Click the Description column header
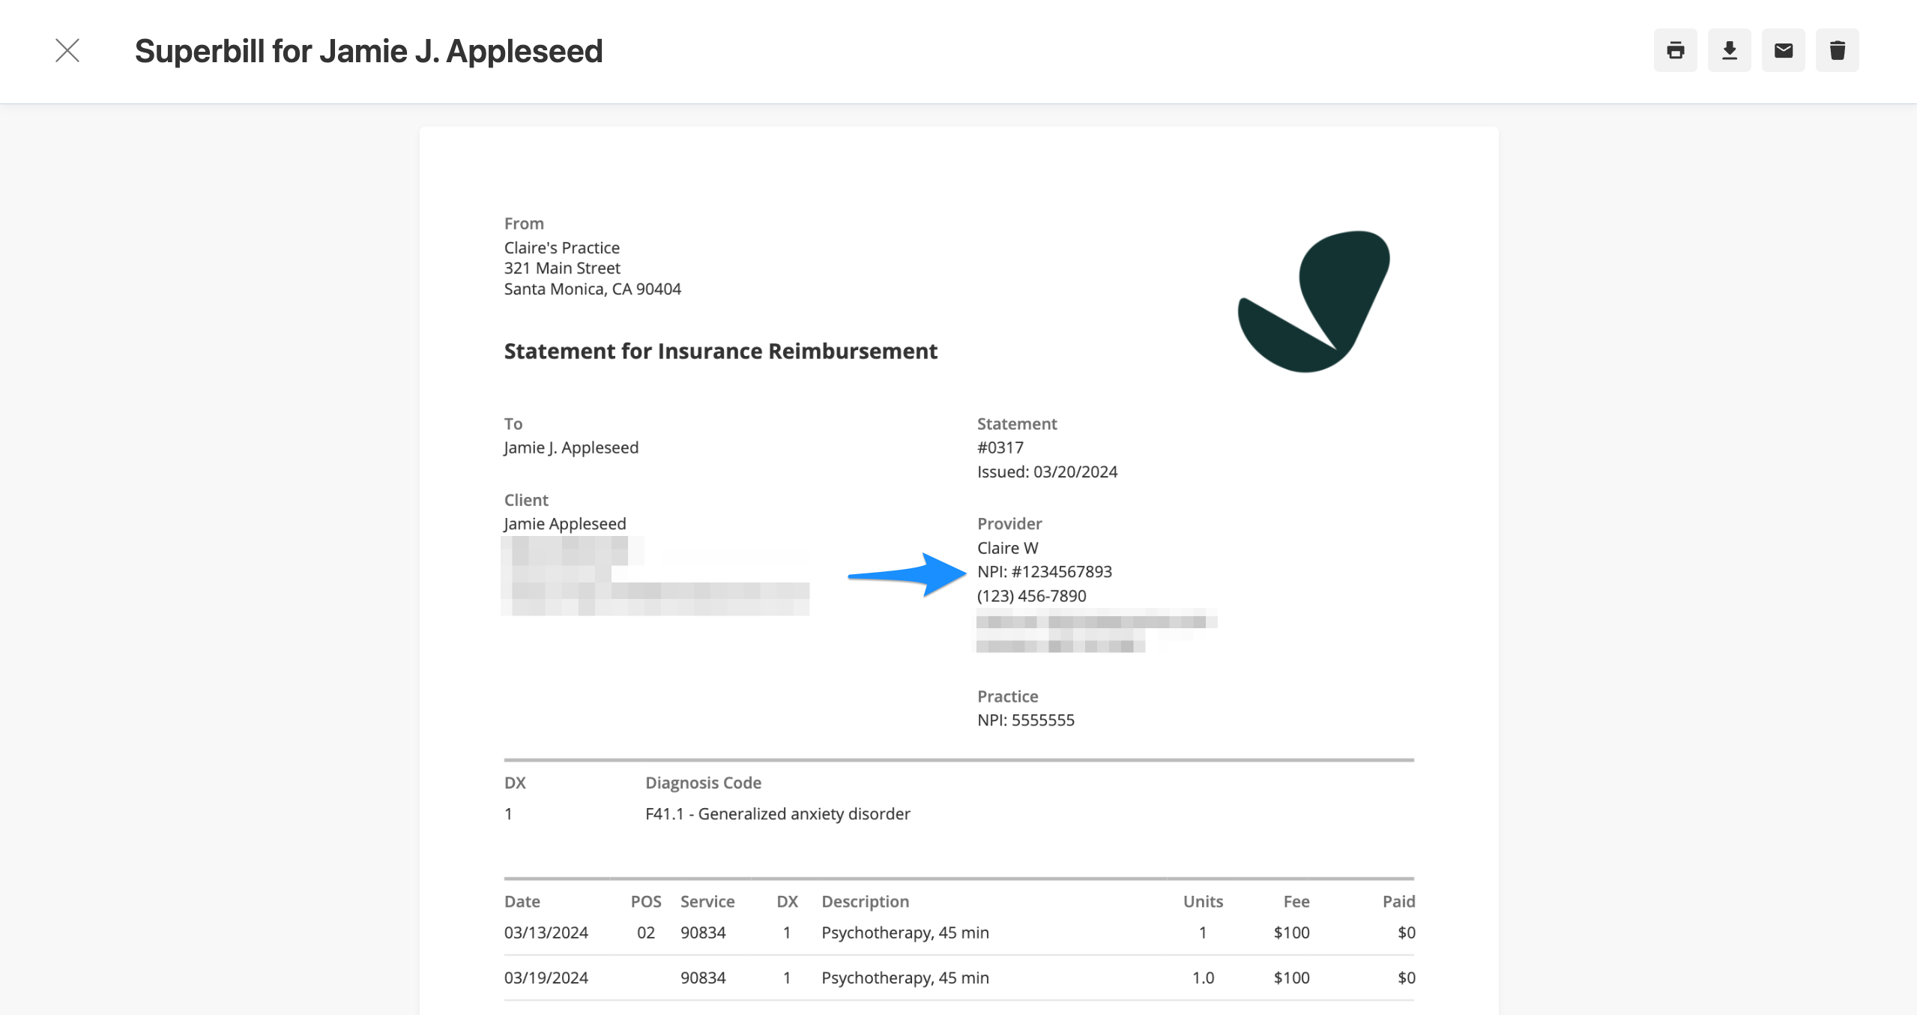 pyautogui.click(x=865, y=901)
